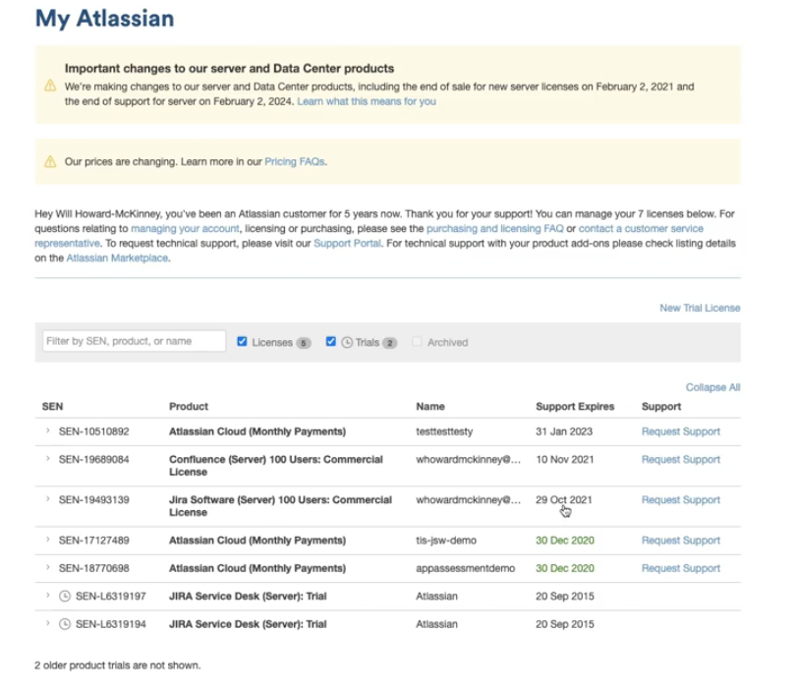
Task: Click the clock icon next to Trials filter
Action: point(346,342)
